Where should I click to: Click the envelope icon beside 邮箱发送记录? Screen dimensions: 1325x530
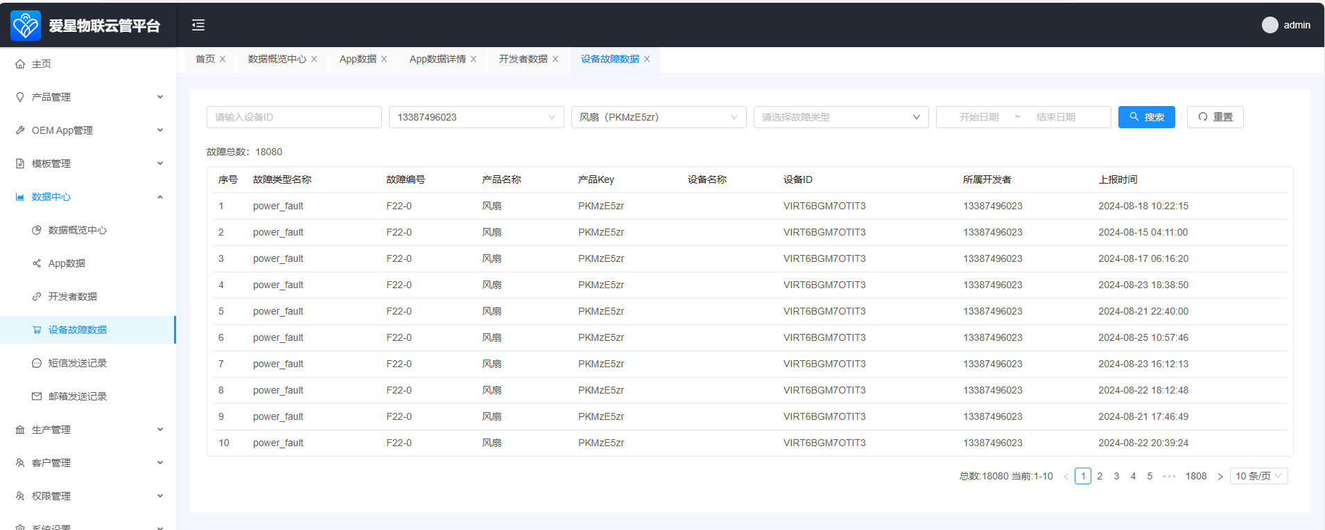click(37, 396)
